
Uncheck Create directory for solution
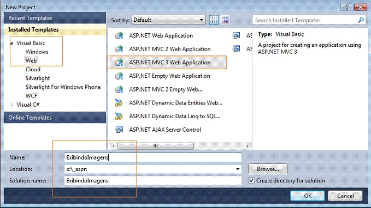coord(251,180)
